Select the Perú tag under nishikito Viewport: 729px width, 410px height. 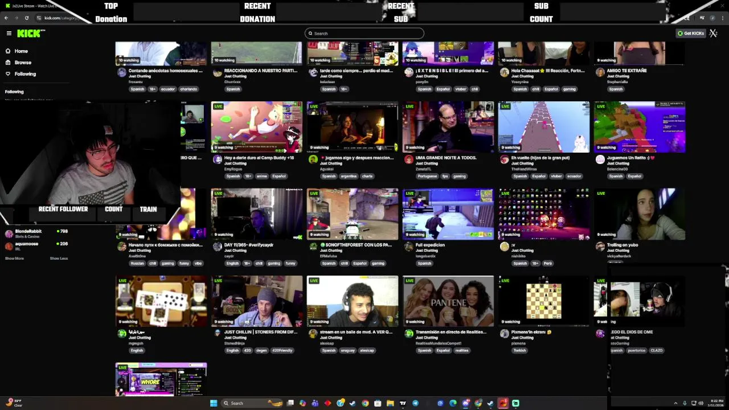pyautogui.click(x=547, y=264)
